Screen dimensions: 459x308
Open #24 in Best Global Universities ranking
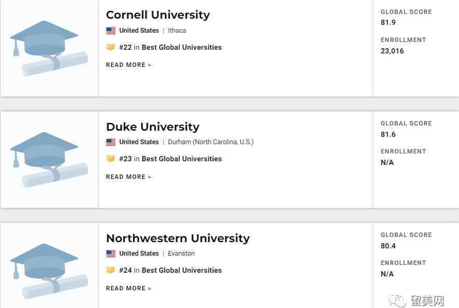coord(170,270)
